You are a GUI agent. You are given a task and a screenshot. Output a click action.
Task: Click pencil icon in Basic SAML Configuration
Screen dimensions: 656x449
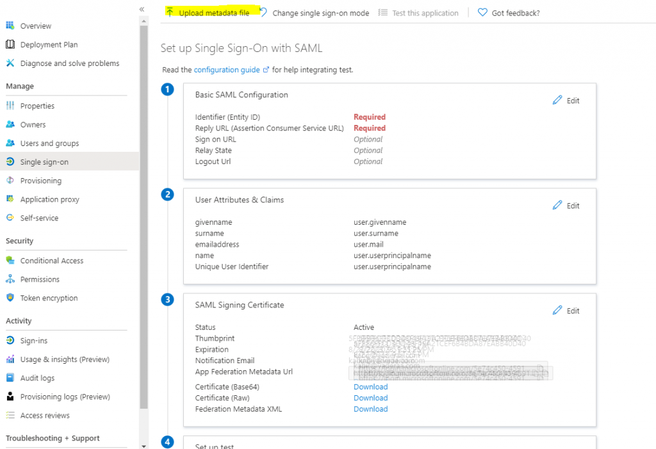(557, 101)
